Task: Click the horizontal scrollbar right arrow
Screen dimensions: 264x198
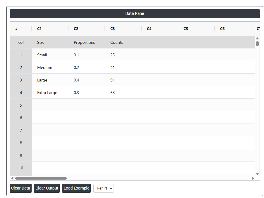Action: click(x=253, y=178)
